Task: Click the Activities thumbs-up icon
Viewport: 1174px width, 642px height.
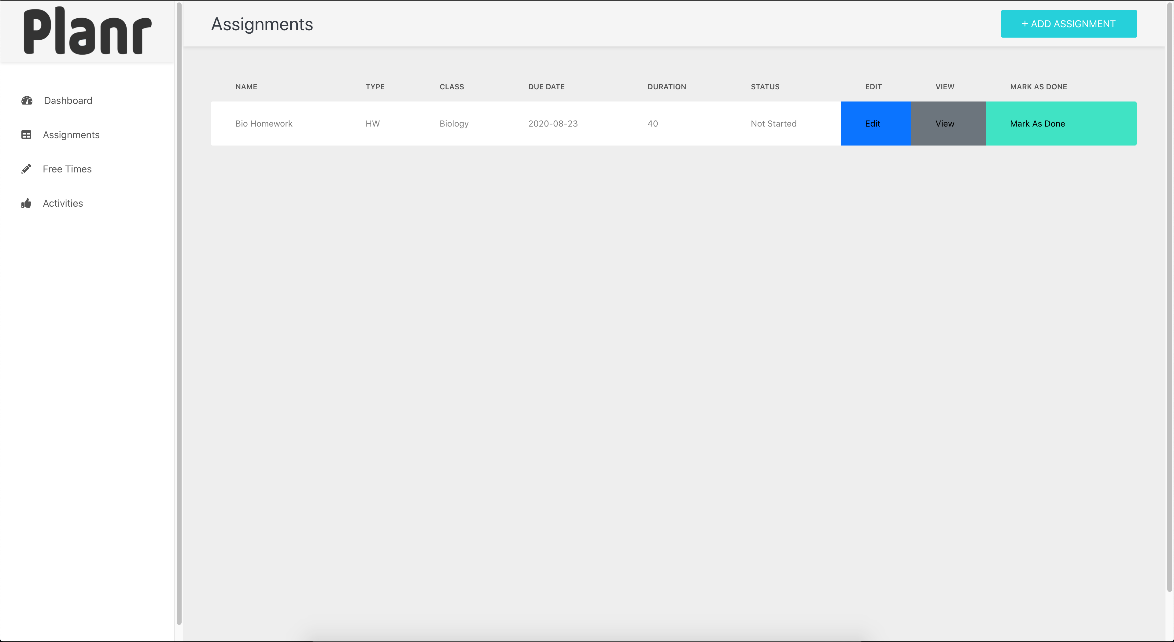Action: [x=26, y=203]
